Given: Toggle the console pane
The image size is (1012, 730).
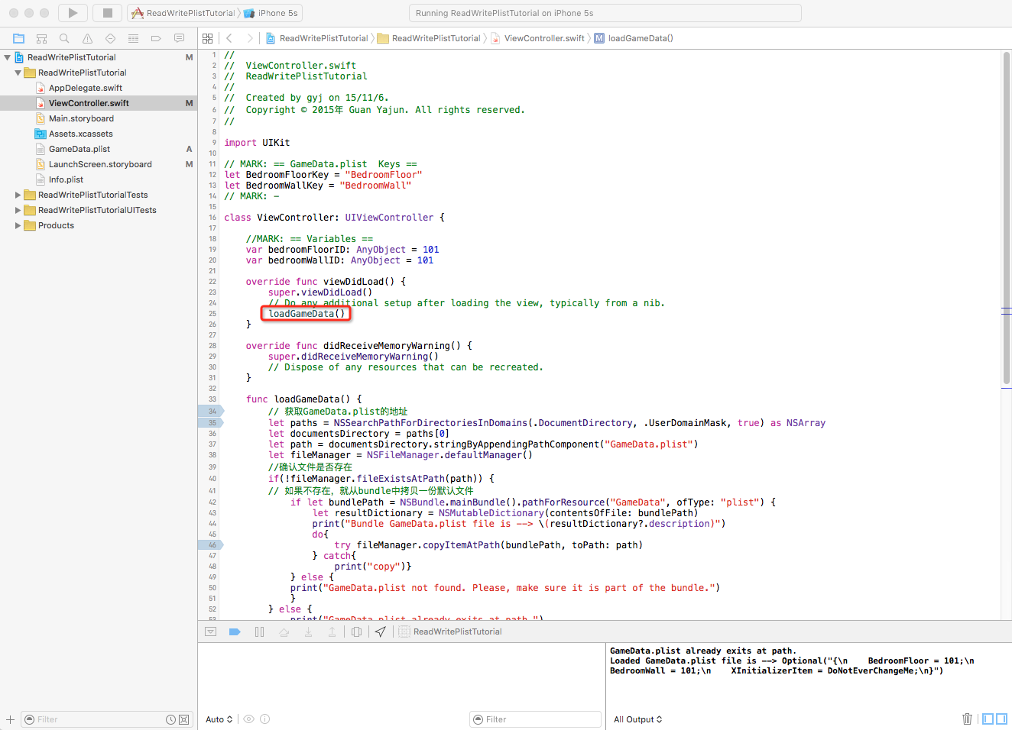Looking at the screenshot, I should (1001, 719).
